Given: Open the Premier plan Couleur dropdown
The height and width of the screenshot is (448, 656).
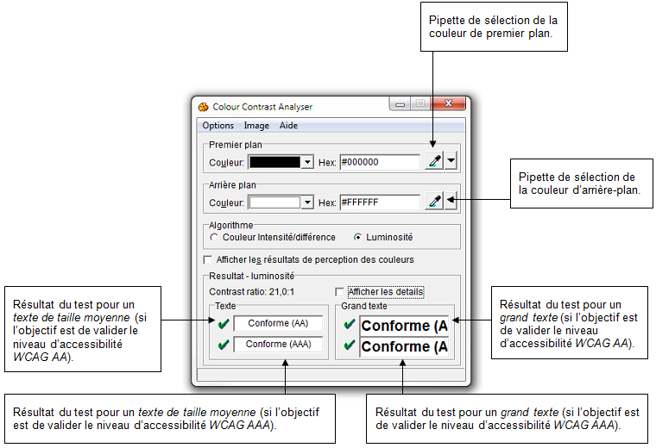Looking at the screenshot, I should [306, 162].
